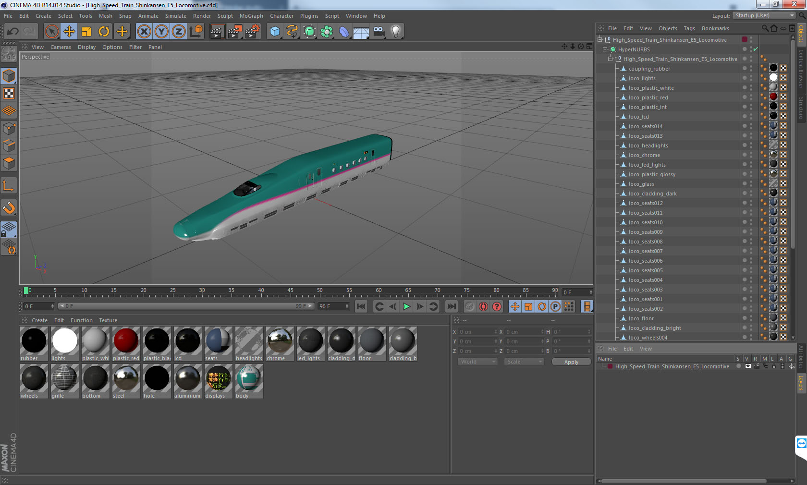Open the Simulate menu

pyautogui.click(x=176, y=16)
